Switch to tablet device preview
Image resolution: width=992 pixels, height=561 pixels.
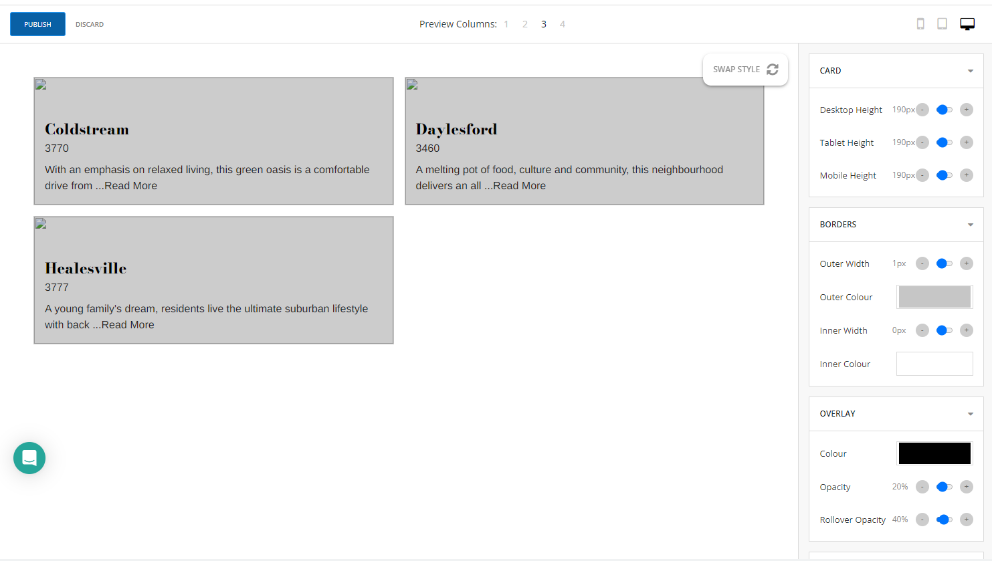[942, 24]
